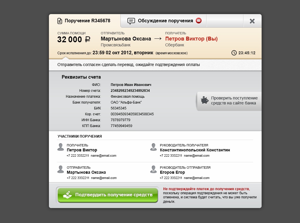Click the avatar icon of Егоров Егор

click(154, 169)
